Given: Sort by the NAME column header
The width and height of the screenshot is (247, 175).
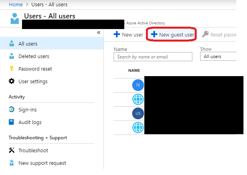Looking at the screenshot, I should click(134, 71).
